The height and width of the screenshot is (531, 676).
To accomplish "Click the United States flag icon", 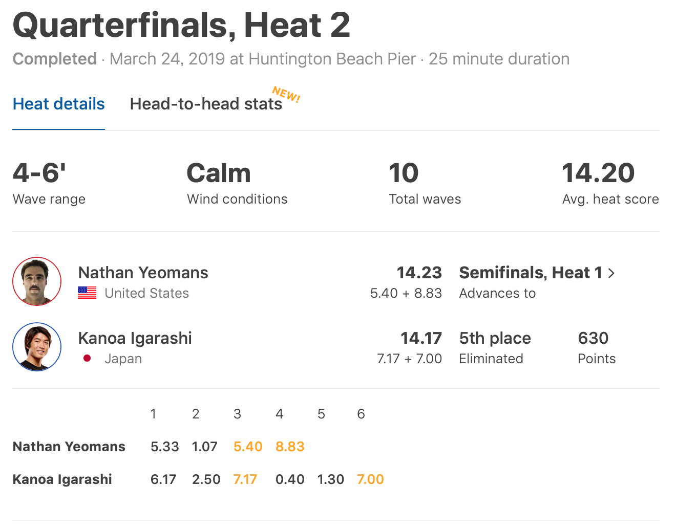I will tap(87, 293).
